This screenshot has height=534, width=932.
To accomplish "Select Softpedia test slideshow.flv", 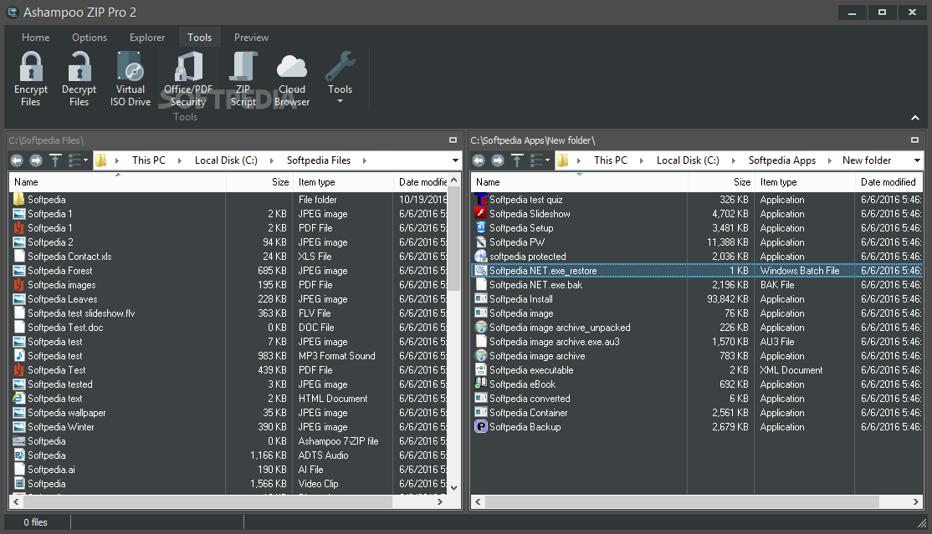I will 81,313.
